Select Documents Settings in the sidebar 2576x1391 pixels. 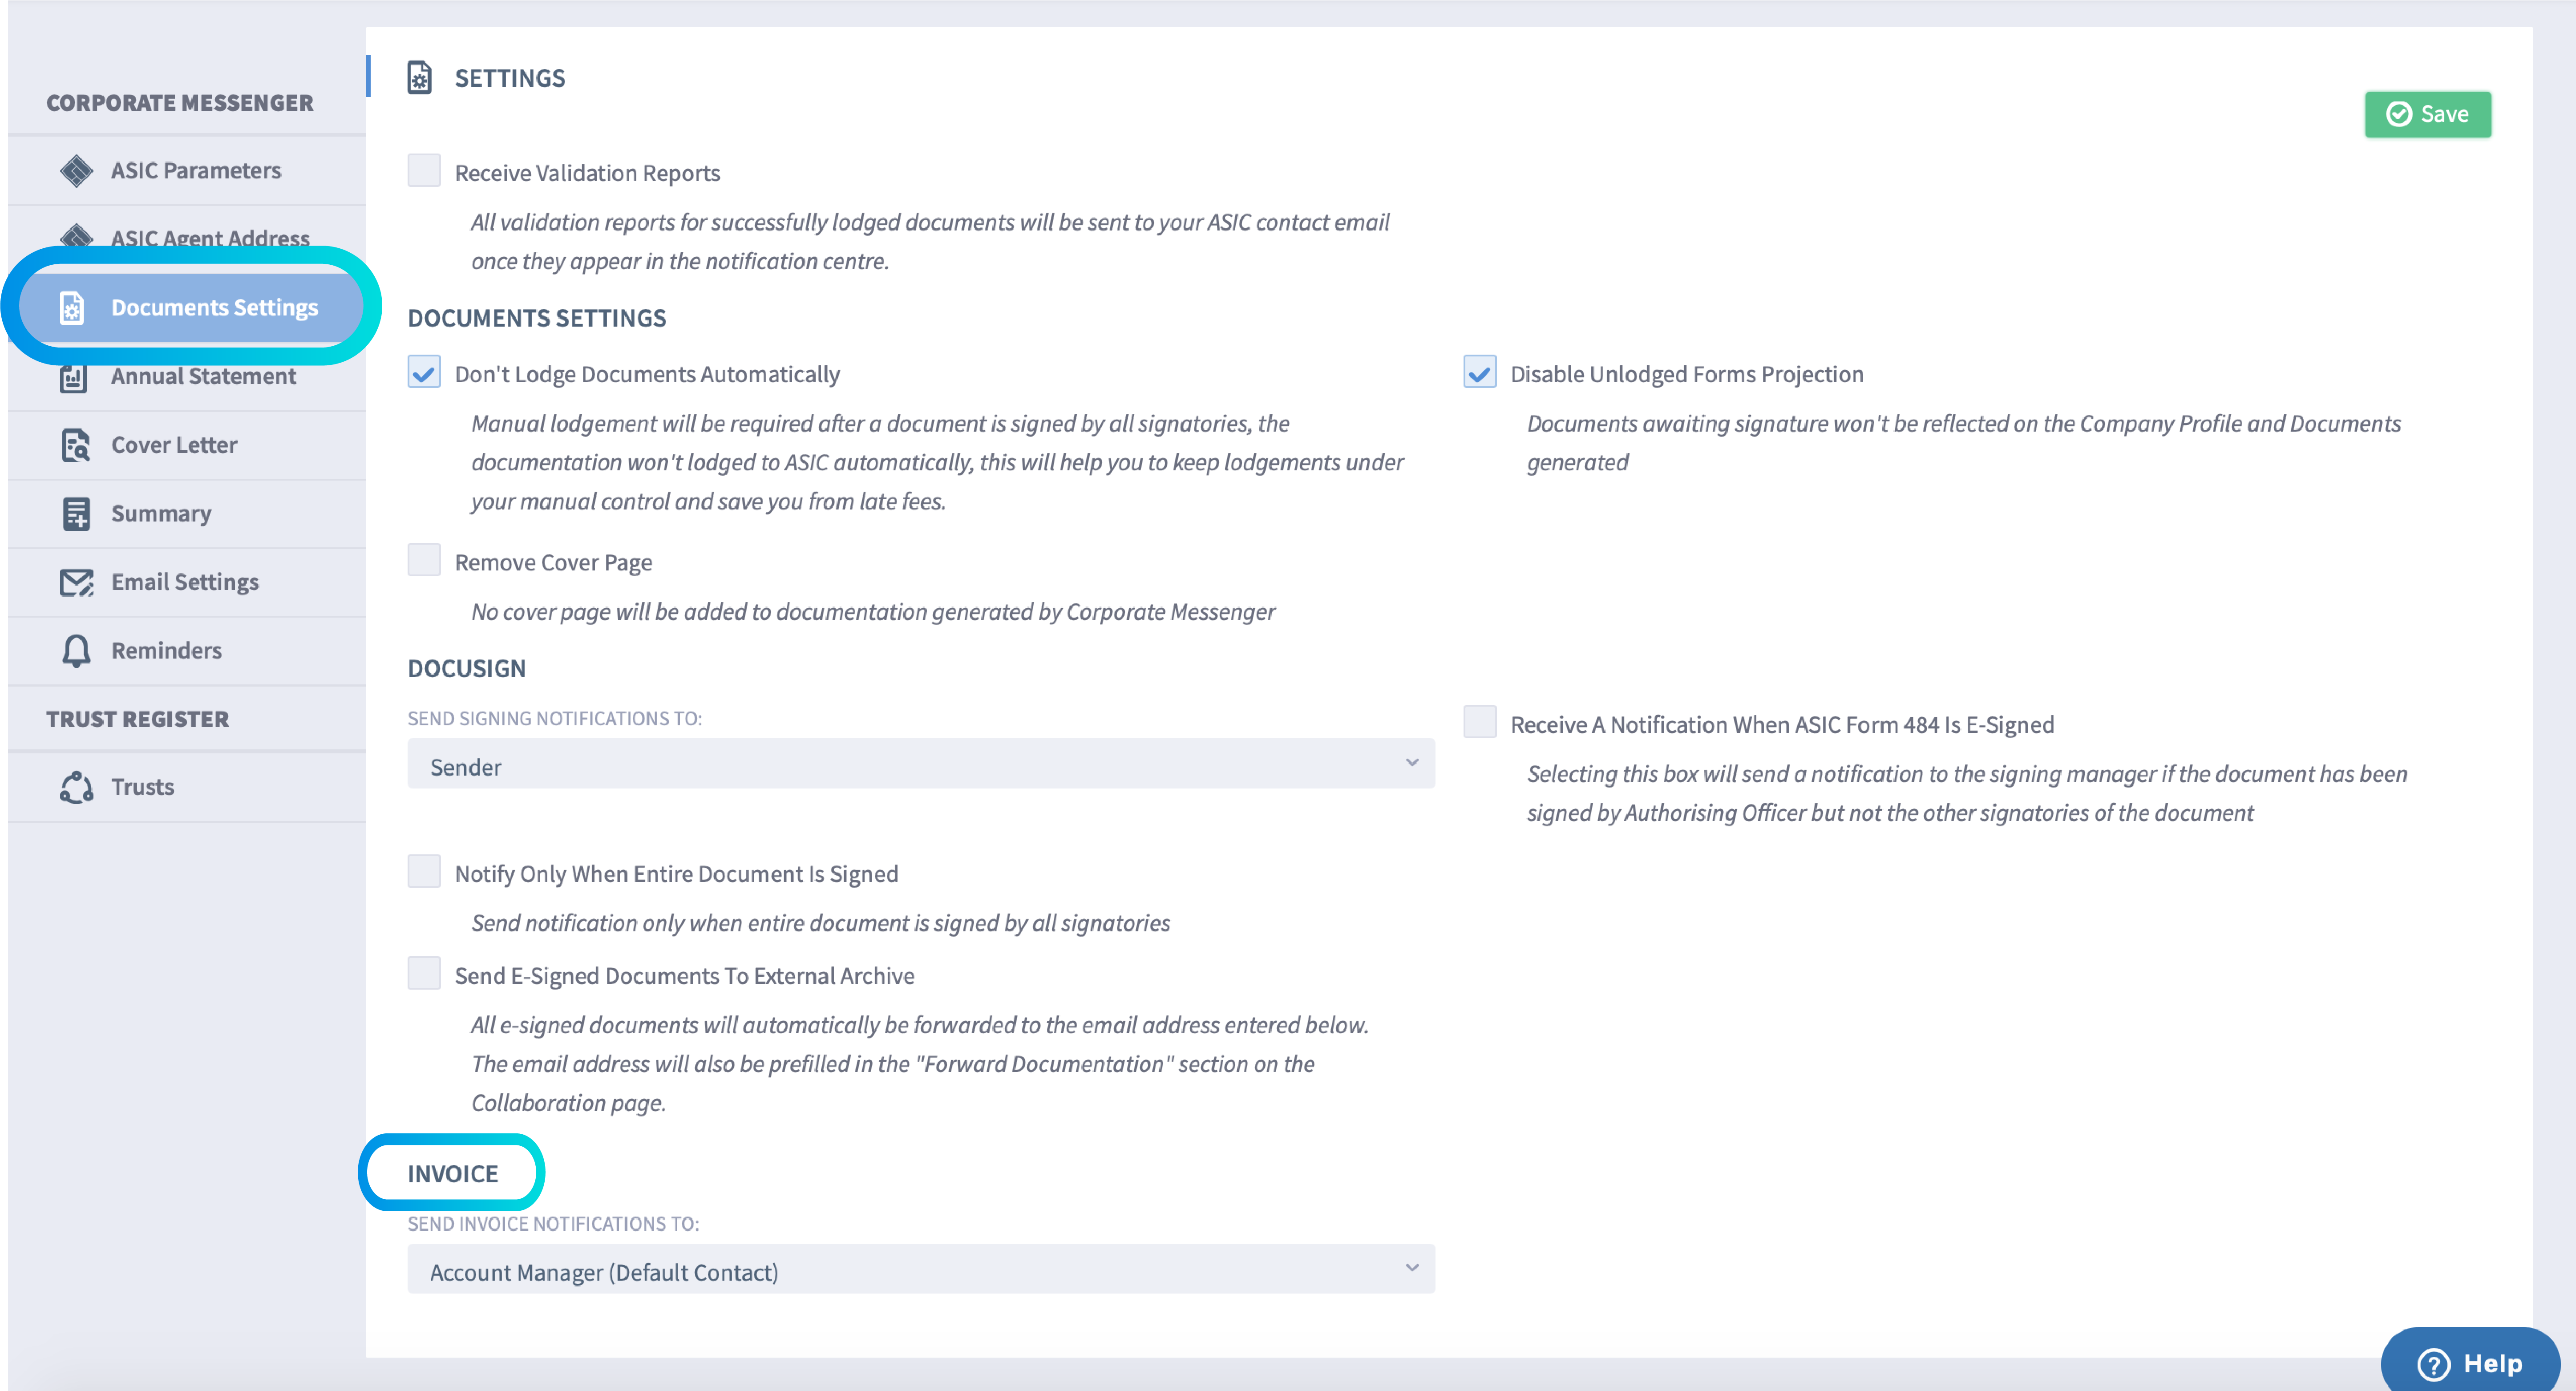click(x=190, y=308)
